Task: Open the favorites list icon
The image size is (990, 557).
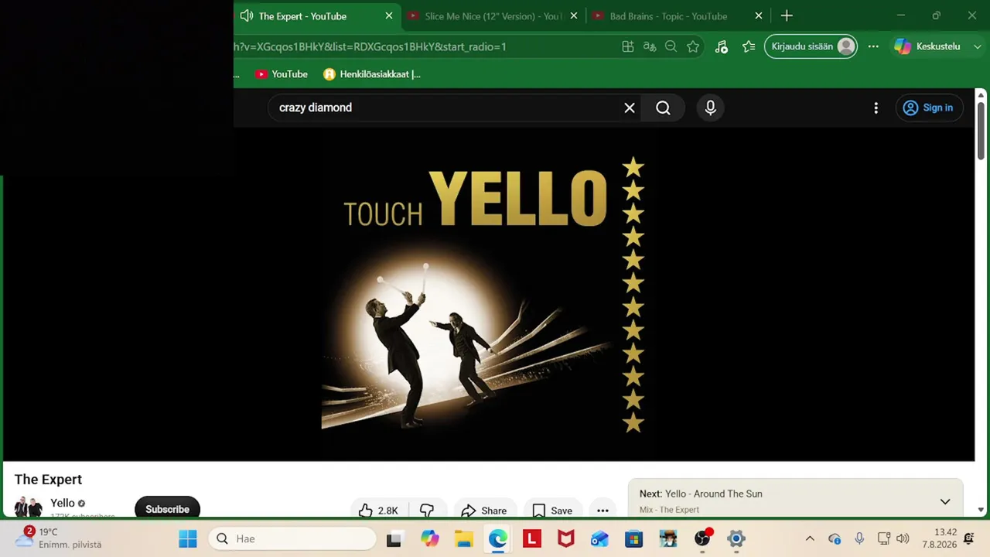Action: (749, 46)
